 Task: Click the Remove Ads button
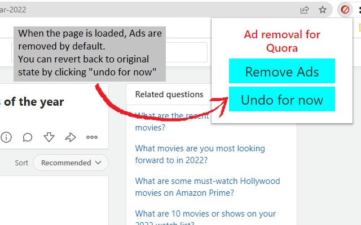coord(282,71)
